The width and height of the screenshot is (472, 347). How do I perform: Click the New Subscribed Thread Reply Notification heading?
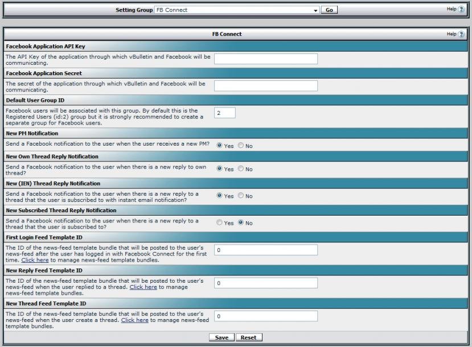(x=61, y=210)
